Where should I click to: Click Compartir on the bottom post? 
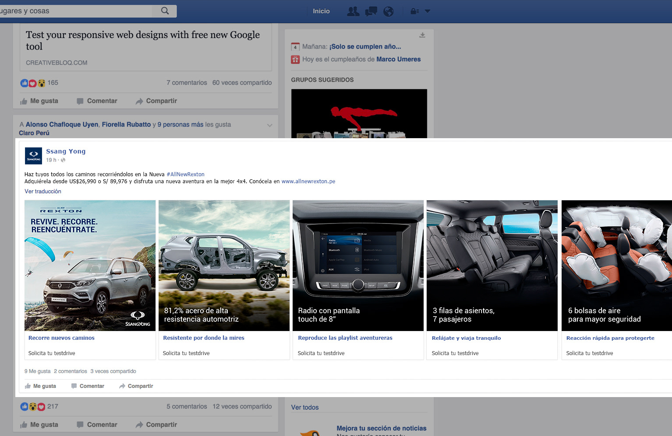156,425
